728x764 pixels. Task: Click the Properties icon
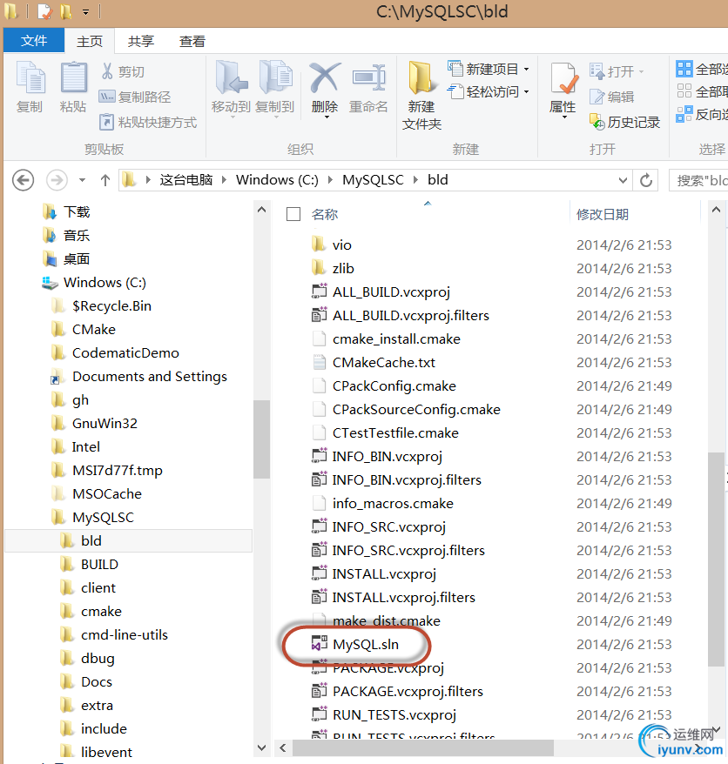tap(563, 78)
